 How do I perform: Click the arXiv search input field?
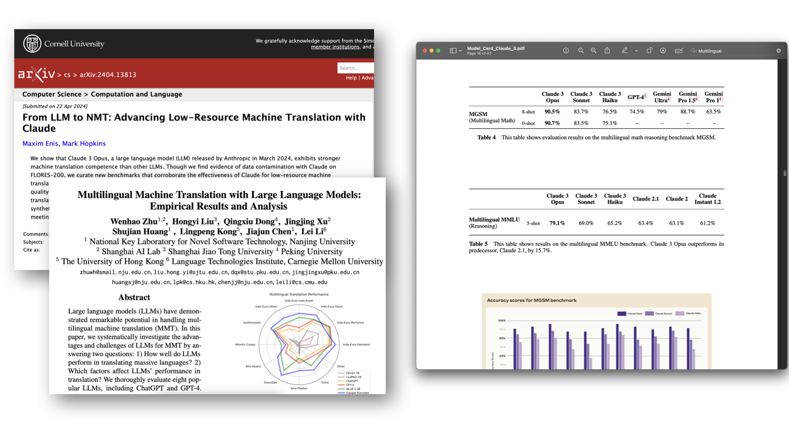[x=355, y=68]
